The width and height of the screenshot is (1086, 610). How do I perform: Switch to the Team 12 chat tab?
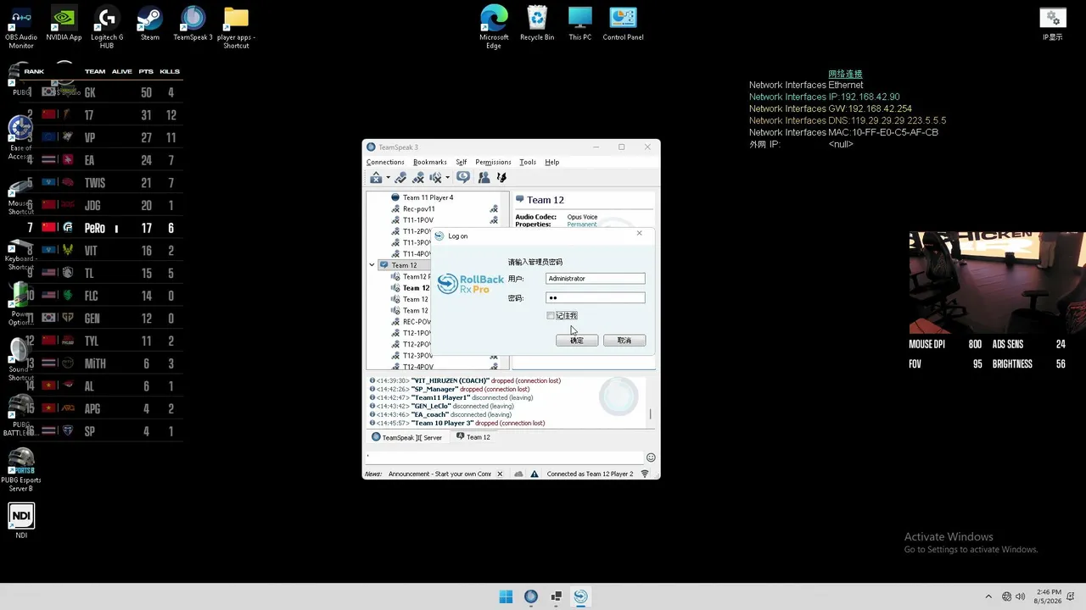(473, 437)
